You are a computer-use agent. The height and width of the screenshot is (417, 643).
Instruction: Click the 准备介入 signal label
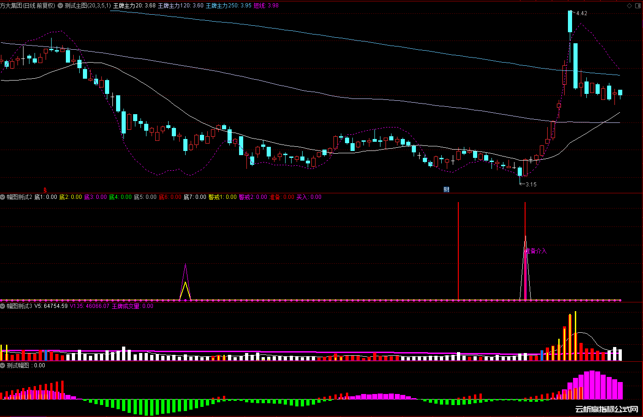pyautogui.click(x=536, y=251)
